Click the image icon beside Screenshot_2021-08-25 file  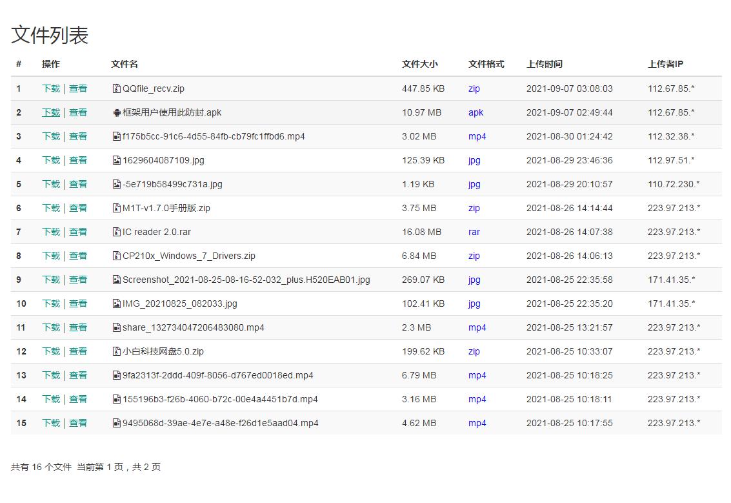click(x=117, y=280)
